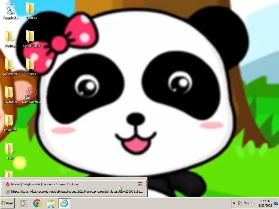The height and width of the screenshot is (209, 279).
Task: Click the Internet Explorer taskbar button
Action: (64, 203)
